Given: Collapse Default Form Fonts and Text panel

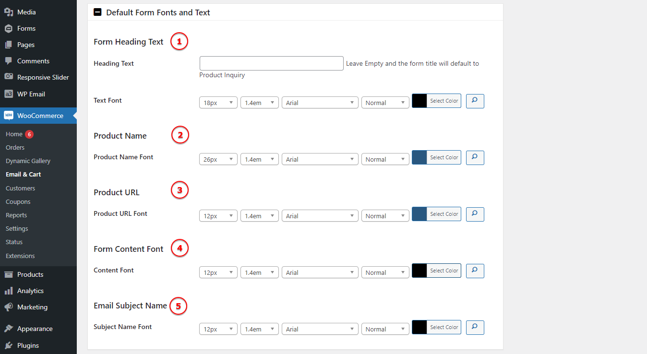Looking at the screenshot, I should coord(97,12).
